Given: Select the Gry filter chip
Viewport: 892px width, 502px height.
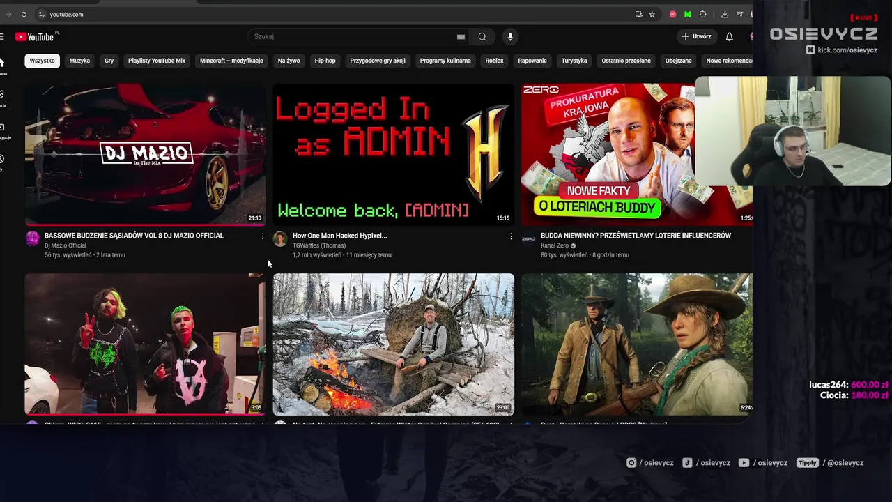Looking at the screenshot, I should coord(109,61).
